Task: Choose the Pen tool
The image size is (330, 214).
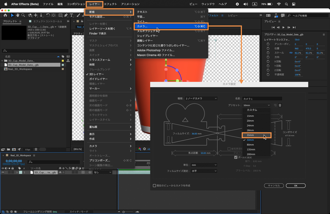Action: click(x=66, y=15)
